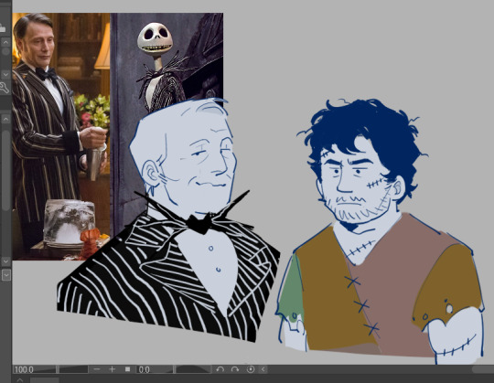Click the upper scroll-up arrow above the wrench icon
Image resolution: width=494 pixels, height=383 pixels.
[5, 42]
